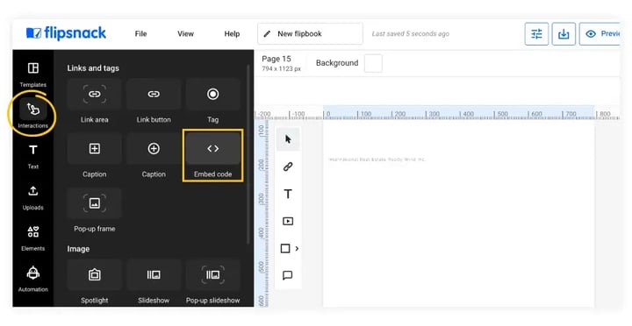This screenshot has height=326, width=632.
Task: Click the download button in header
Action: click(564, 34)
